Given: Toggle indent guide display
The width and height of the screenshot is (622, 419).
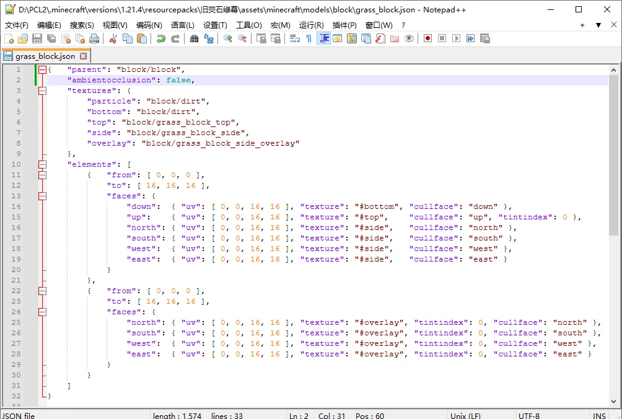Looking at the screenshot, I should [323, 38].
